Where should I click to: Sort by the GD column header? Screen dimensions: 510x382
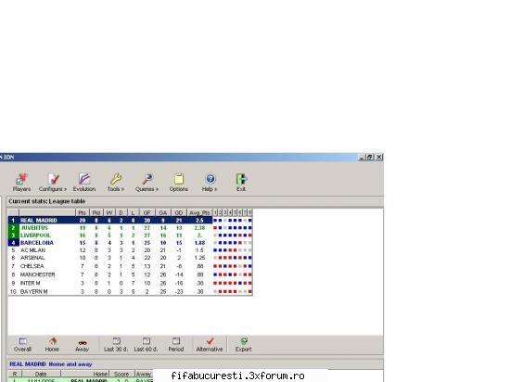pos(179,212)
